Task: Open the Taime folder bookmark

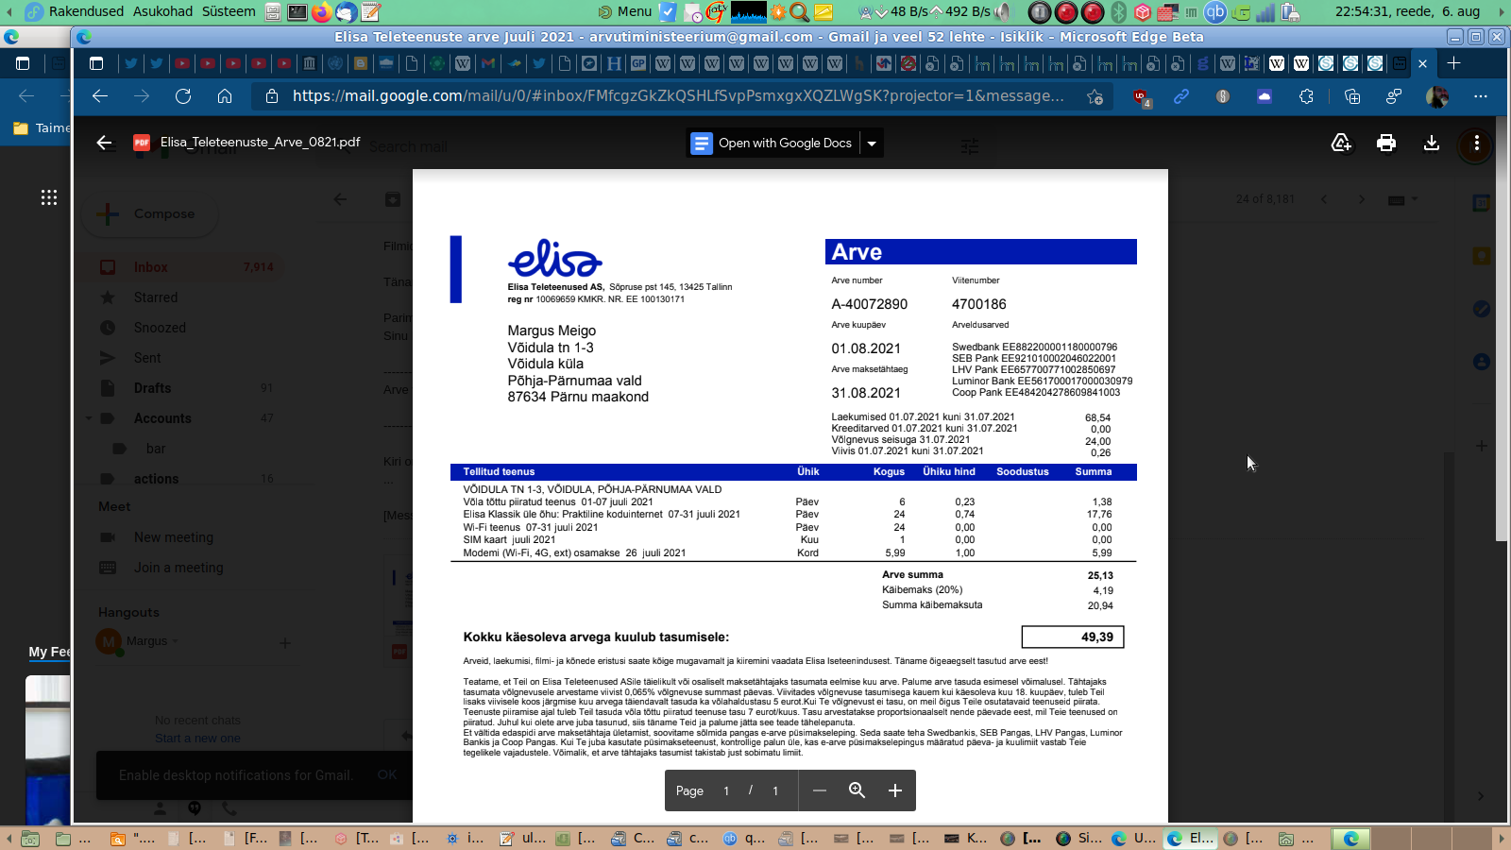Action: click(42, 128)
